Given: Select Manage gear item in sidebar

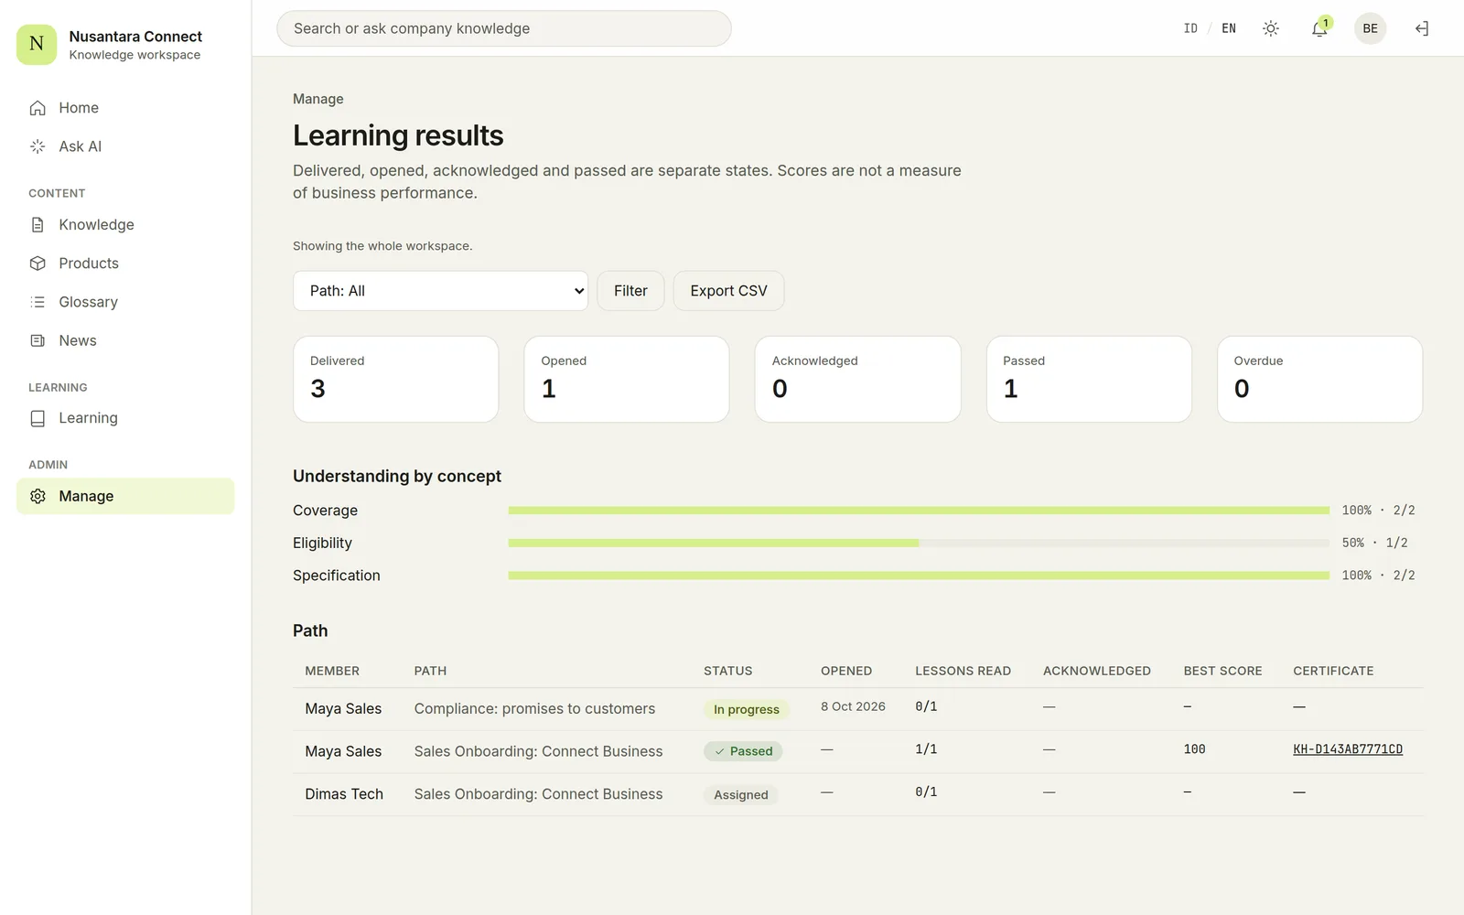Looking at the screenshot, I should coord(125,496).
